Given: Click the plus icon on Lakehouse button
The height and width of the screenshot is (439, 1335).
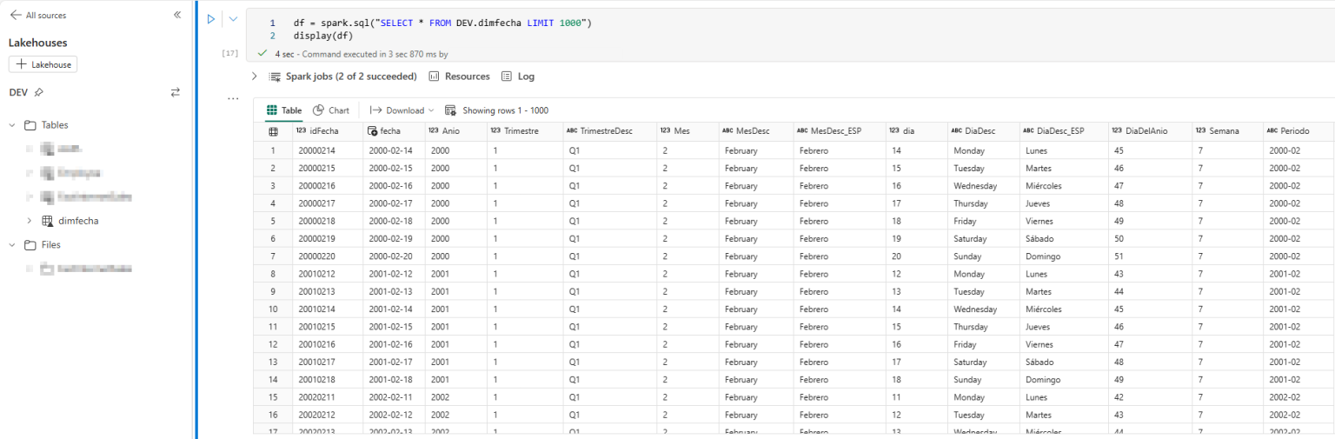Looking at the screenshot, I should click(x=22, y=64).
